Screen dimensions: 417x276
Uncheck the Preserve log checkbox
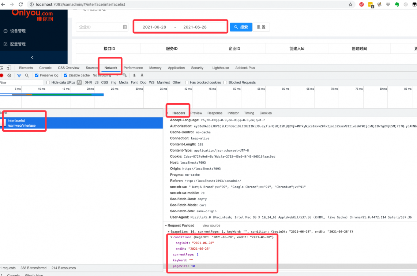37,75
